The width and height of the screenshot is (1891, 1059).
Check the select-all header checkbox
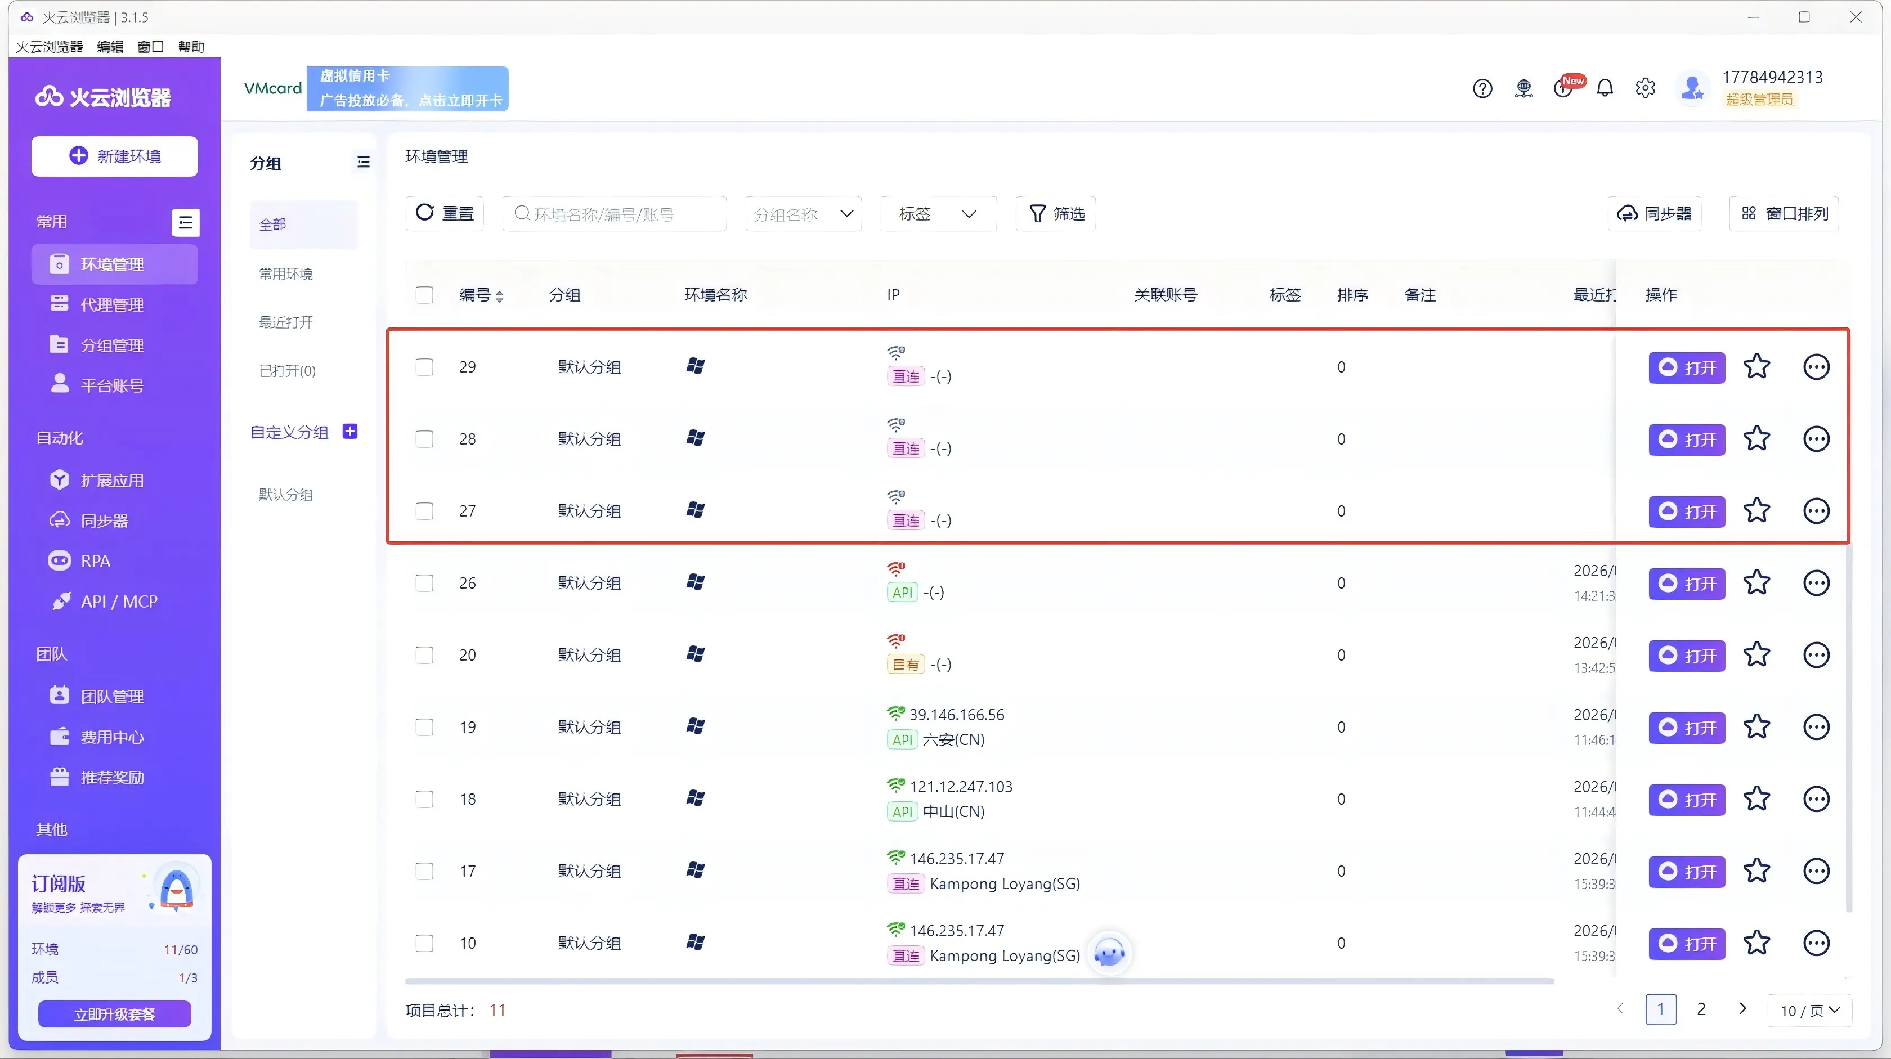(x=424, y=295)
